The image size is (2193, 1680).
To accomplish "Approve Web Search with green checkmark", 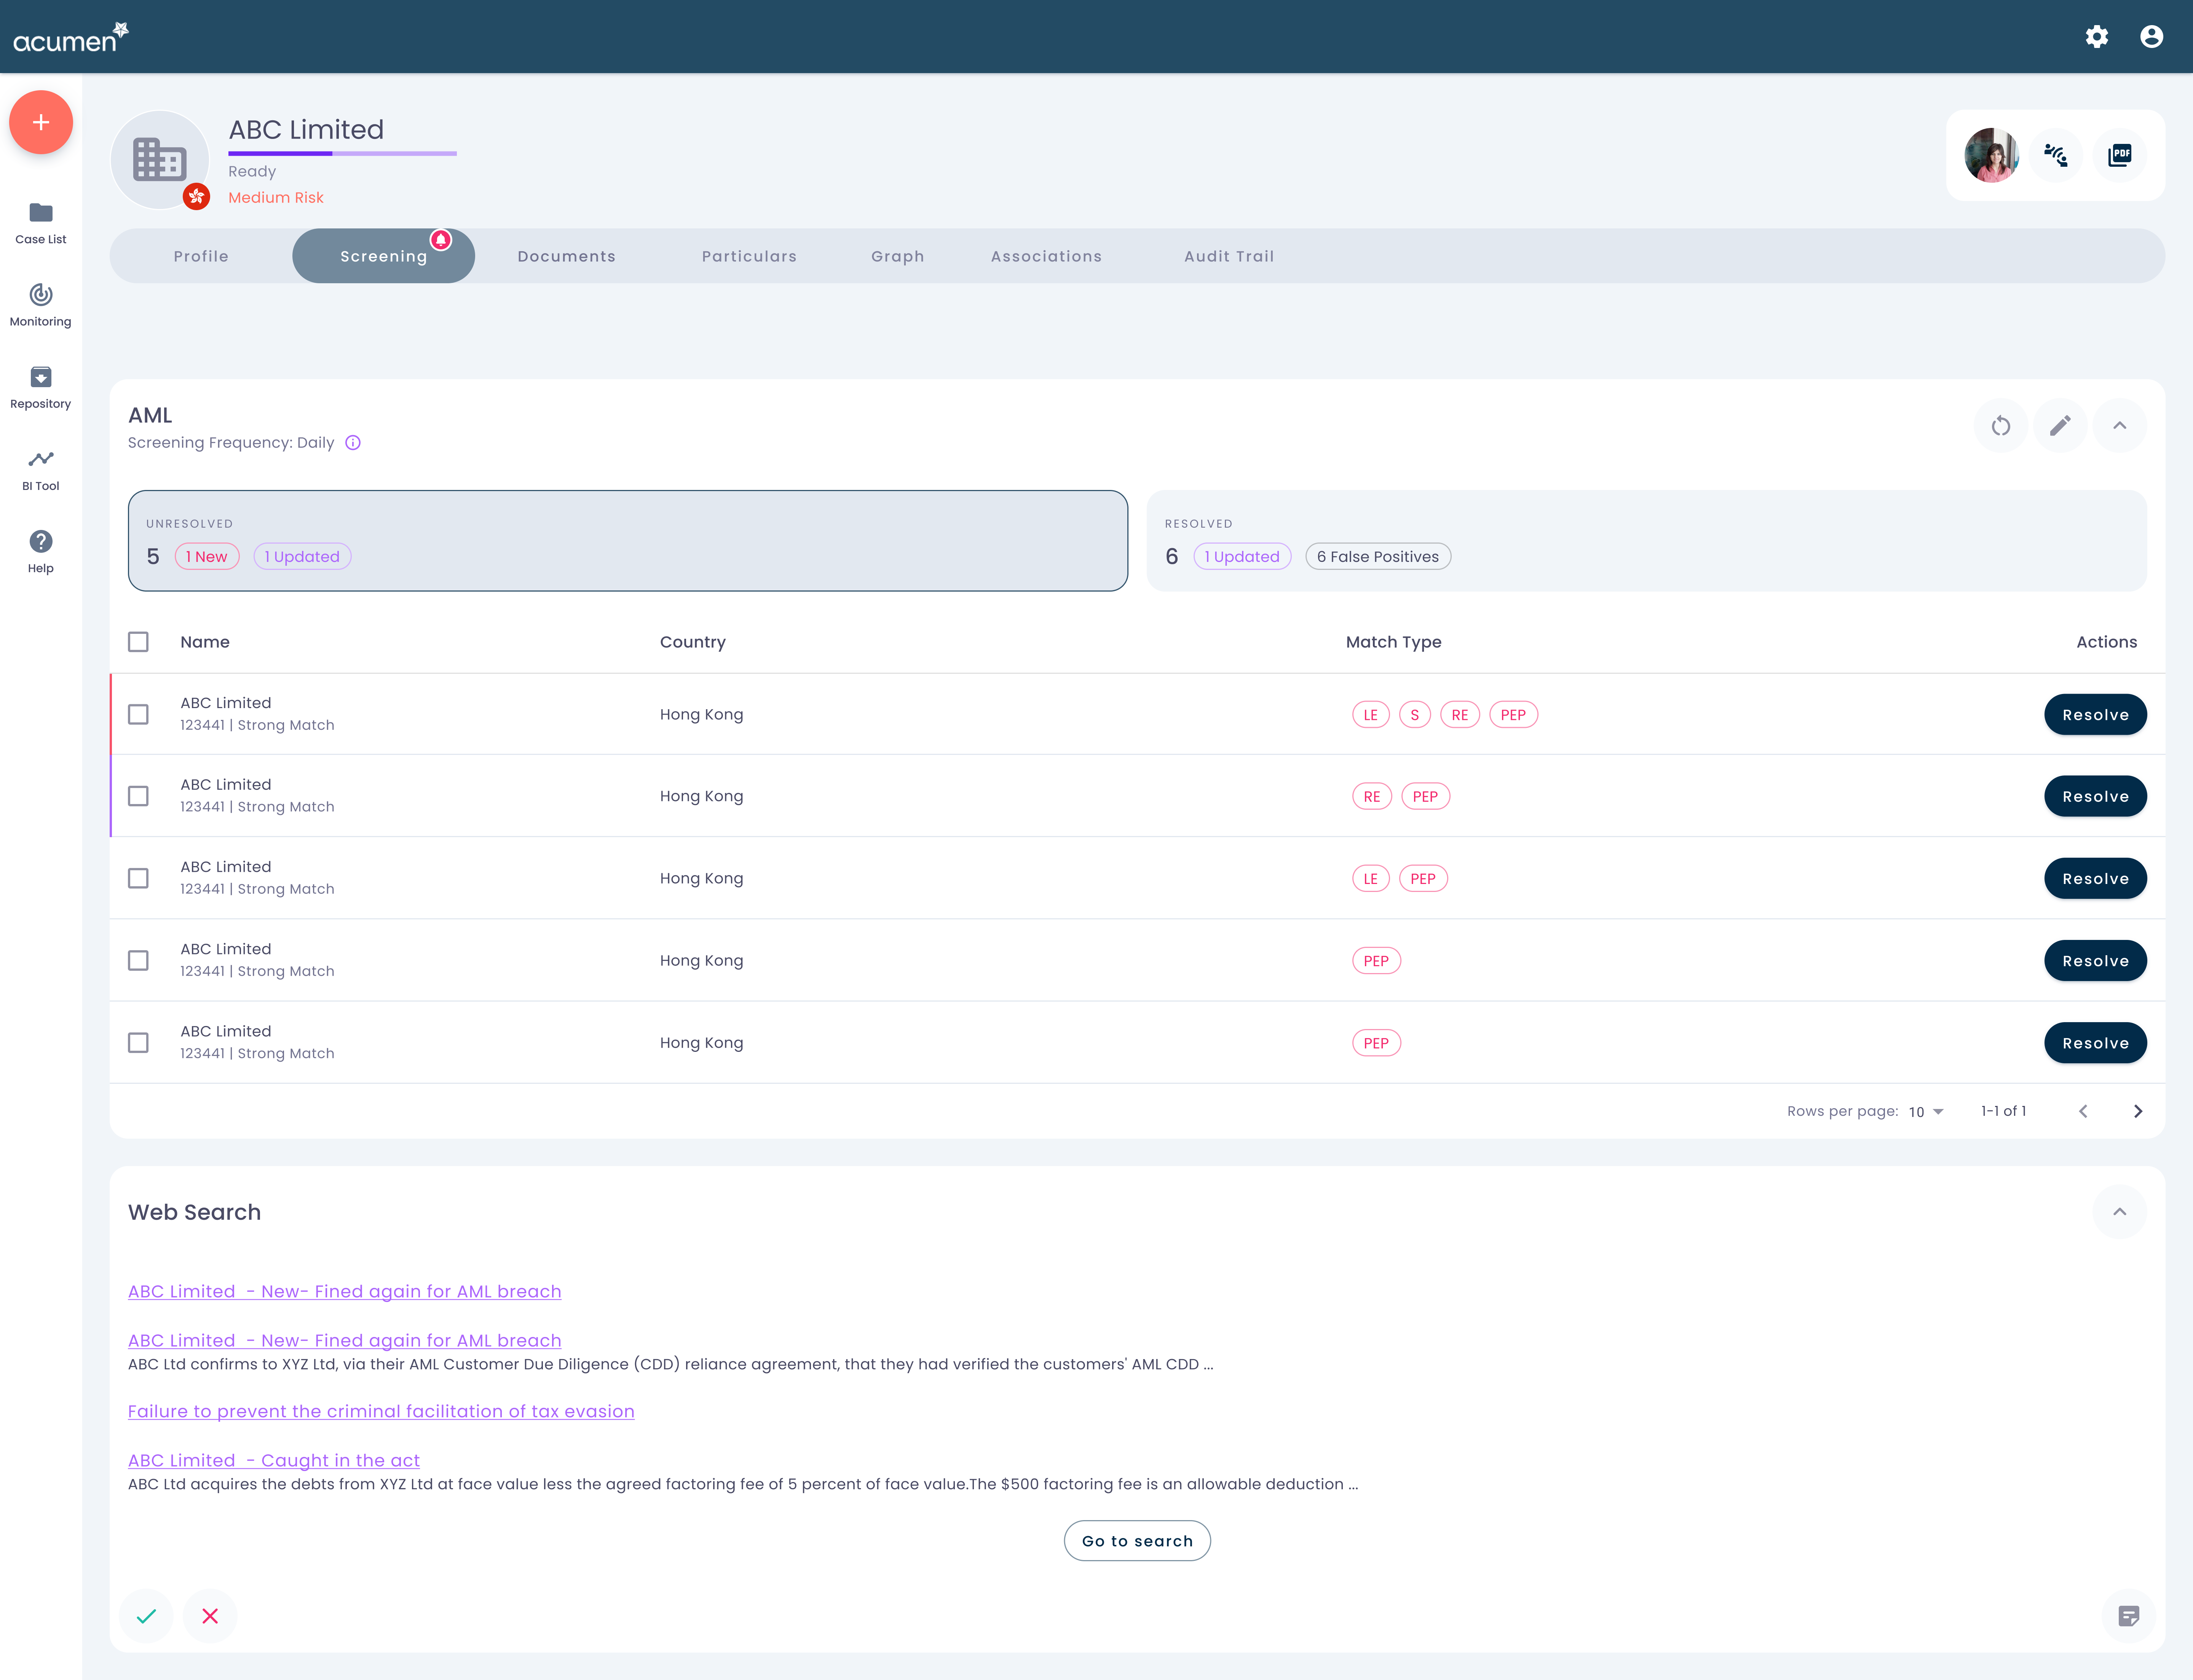I will [146, 1616].
